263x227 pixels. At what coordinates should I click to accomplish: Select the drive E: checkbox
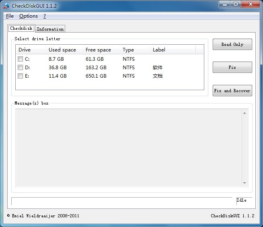point(21,76)
